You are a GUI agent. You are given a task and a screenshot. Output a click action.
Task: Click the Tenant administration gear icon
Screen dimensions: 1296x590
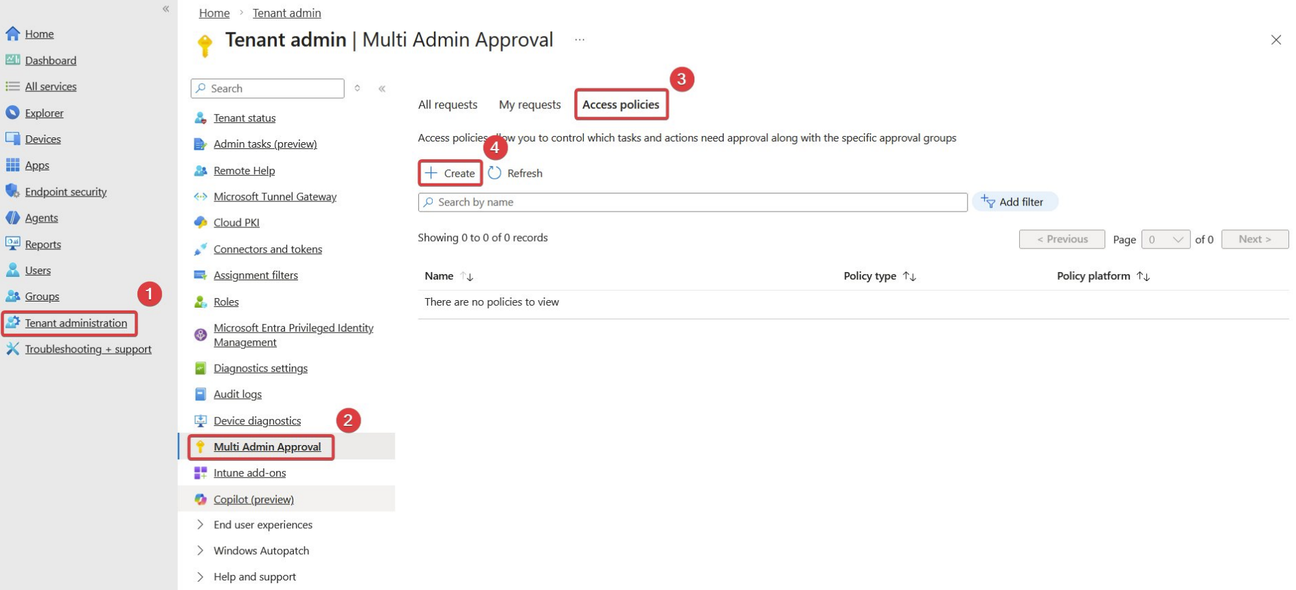(x=12, y=323)
